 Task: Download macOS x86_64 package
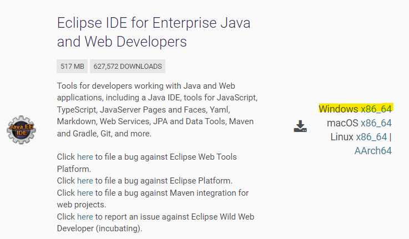point(376,123)
